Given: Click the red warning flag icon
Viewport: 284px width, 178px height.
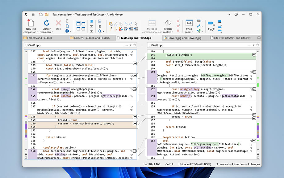Looking at the screenshot, I should pyautogui.click(x=121, y=29).
